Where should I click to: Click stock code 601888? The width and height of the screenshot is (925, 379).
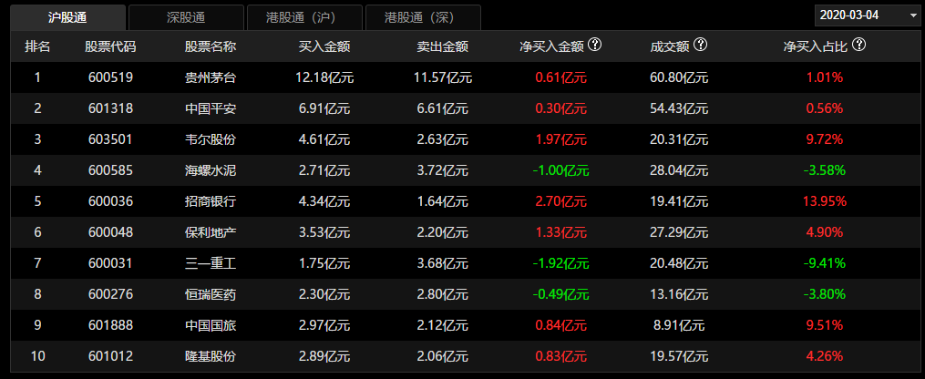pos(109,325)
